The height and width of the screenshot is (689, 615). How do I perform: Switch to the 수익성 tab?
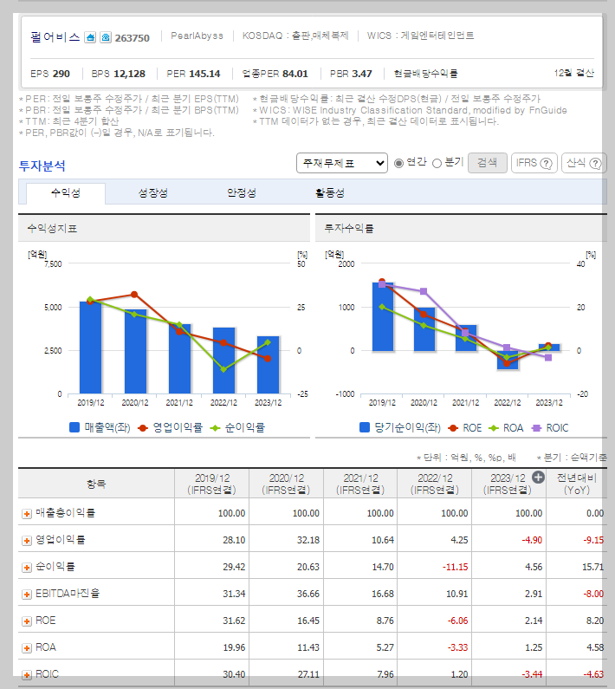click(x=66, y=193)
